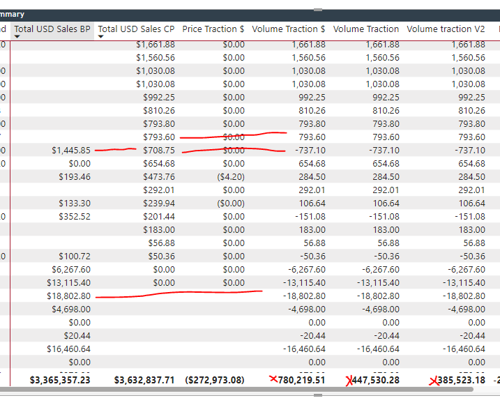Viewport: 500px width, 405px height.
Task: Select the $473.76 Sales CP cell
Action: [159, 177]
